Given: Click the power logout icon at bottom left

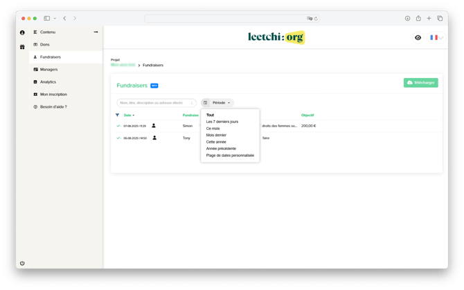Looking at the screenshot, I should (x=22, y=263).
